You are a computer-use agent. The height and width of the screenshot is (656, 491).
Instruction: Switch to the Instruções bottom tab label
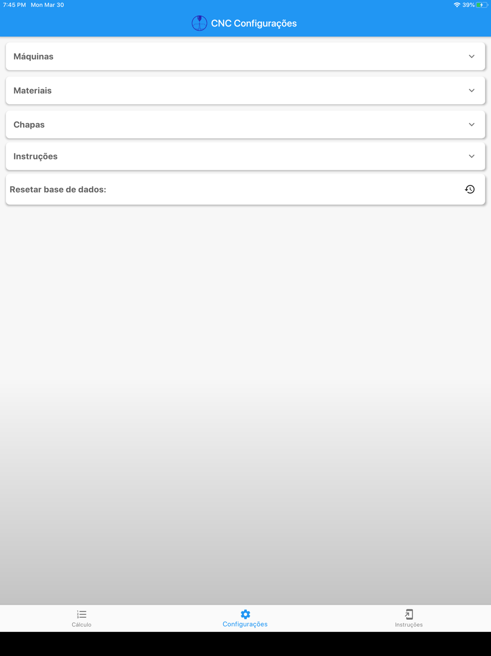click(409, 625)
